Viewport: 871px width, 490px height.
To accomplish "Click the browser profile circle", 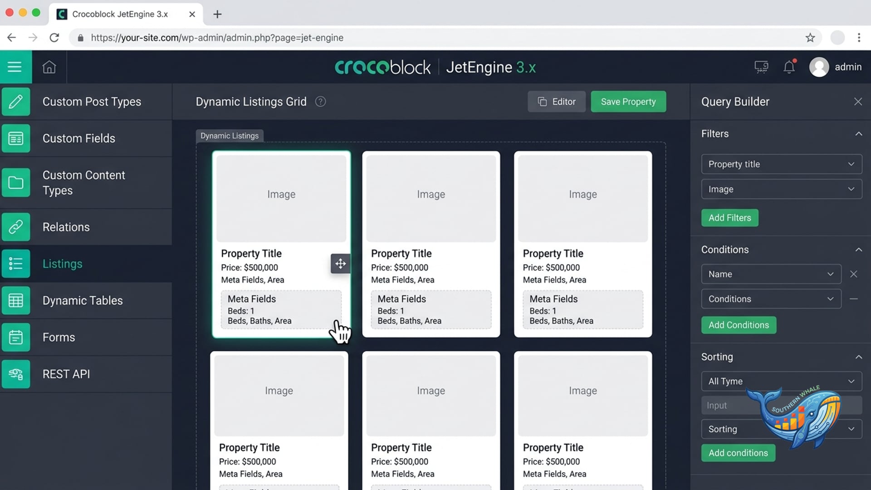I will (837, 38).
